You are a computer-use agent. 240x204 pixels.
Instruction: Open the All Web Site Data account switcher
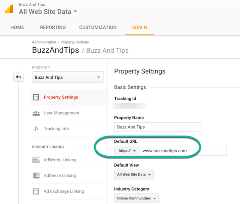48,12
